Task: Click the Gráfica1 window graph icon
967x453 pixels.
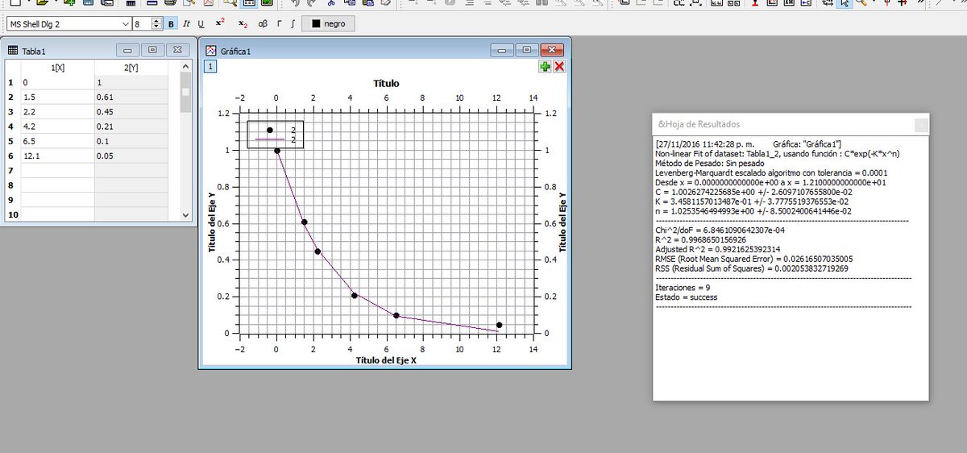Action: point(212,50)
